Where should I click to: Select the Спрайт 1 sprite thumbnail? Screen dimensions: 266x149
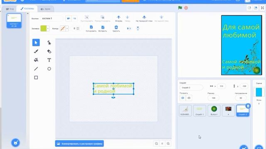199,111
